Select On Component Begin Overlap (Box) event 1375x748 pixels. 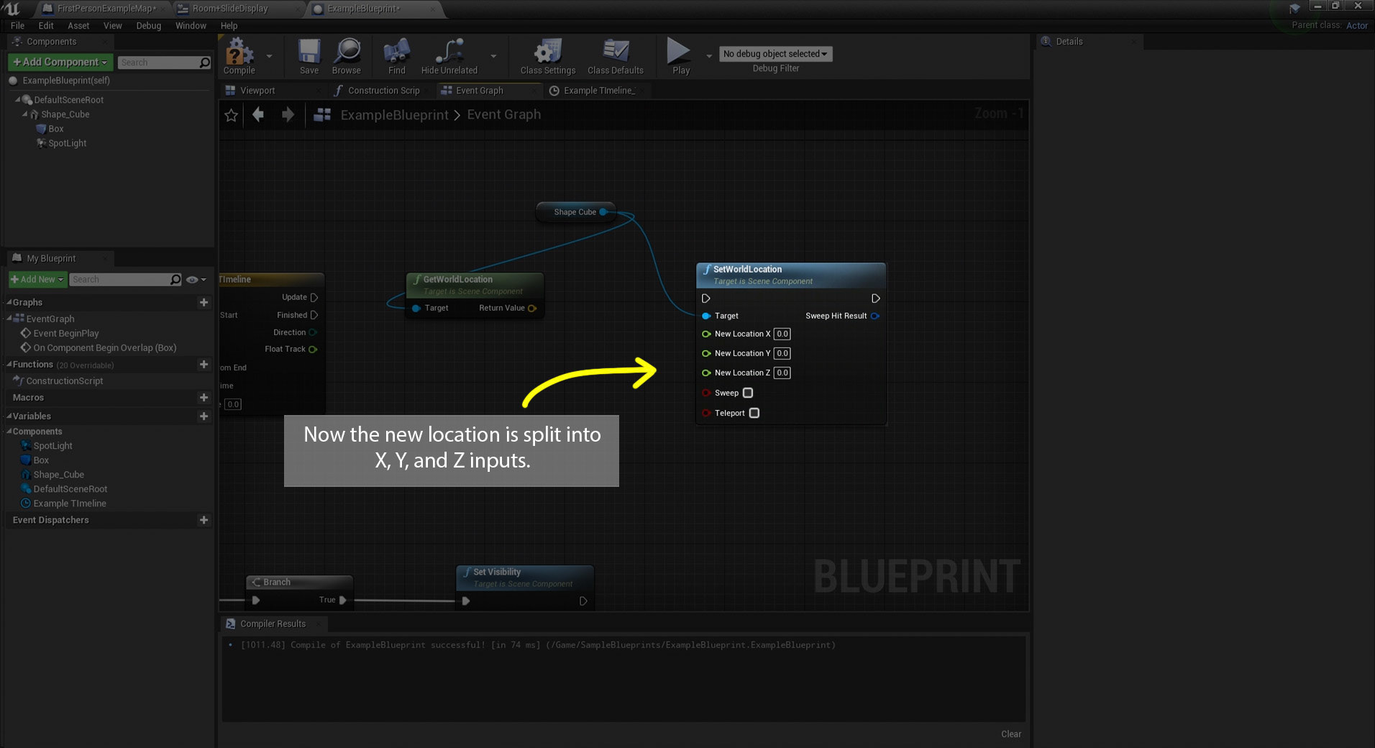tap(105, 348)
